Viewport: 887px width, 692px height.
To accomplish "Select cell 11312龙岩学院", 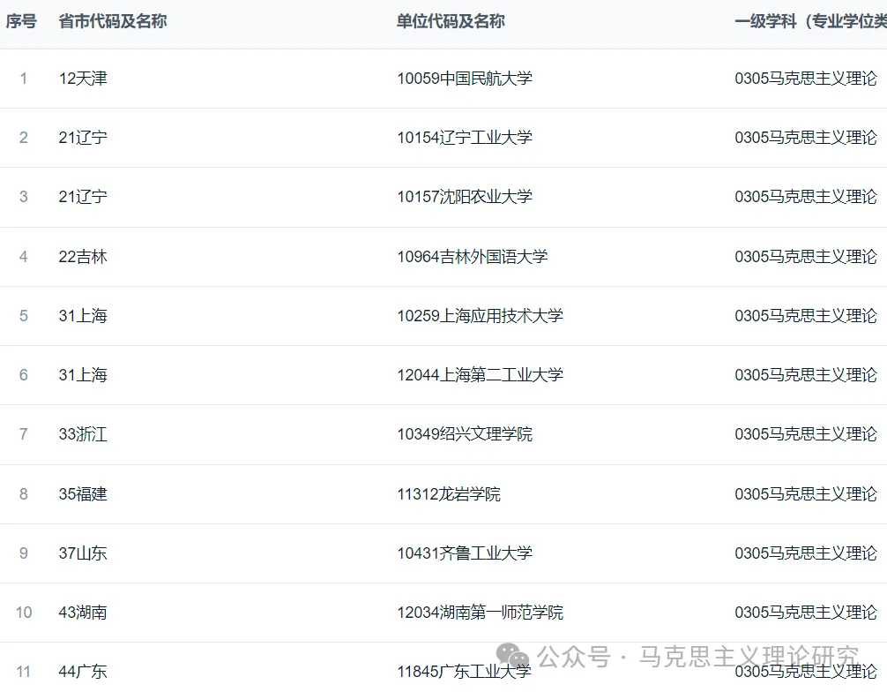I will click(x=449, y=493).
